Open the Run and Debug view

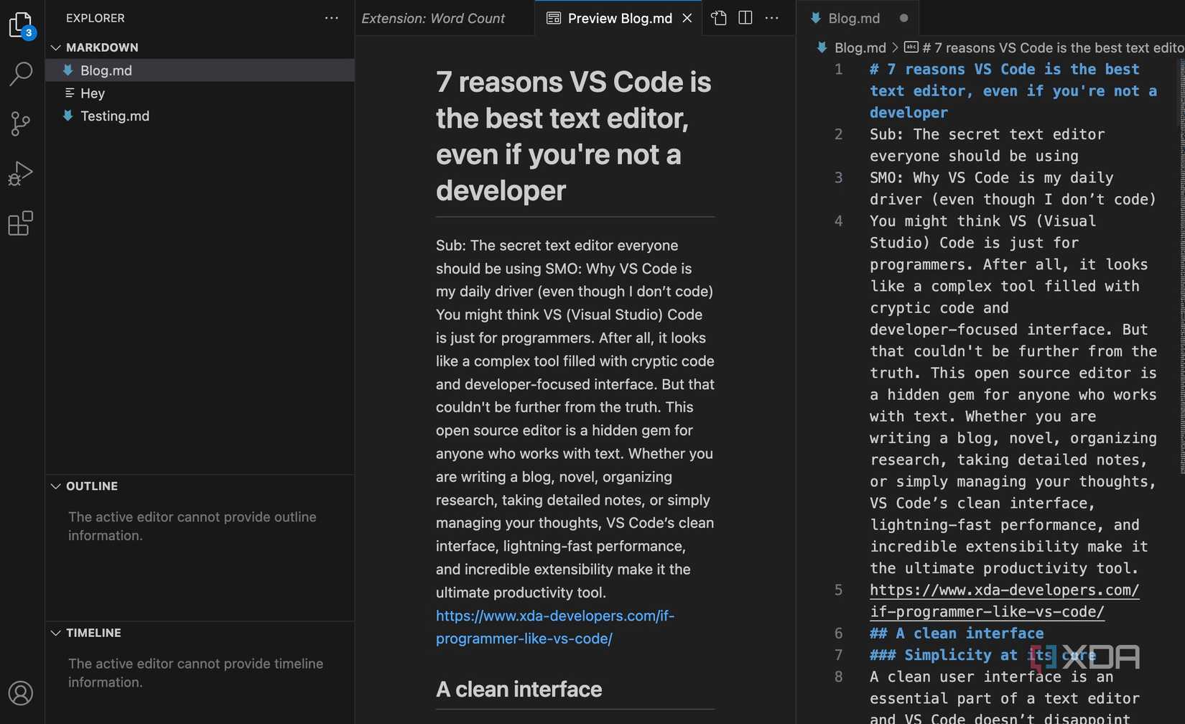coord(21,173)
